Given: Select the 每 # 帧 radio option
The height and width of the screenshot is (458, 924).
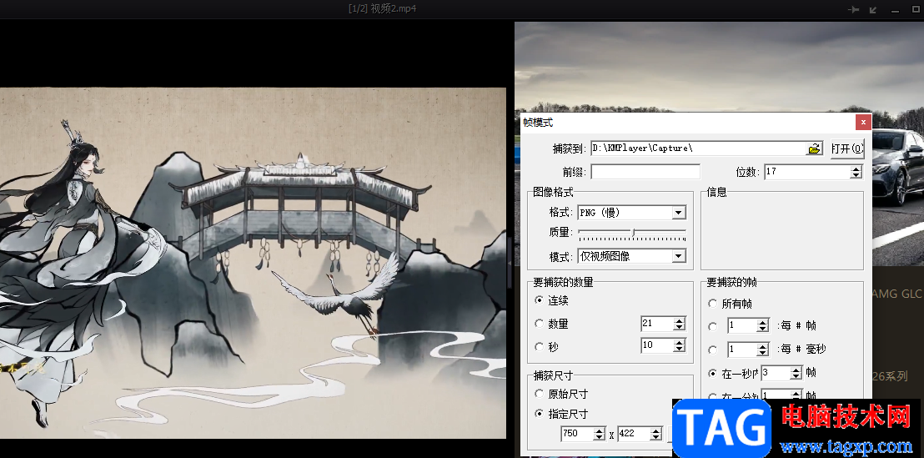Looking at the screenshot, I should [712, 326].
